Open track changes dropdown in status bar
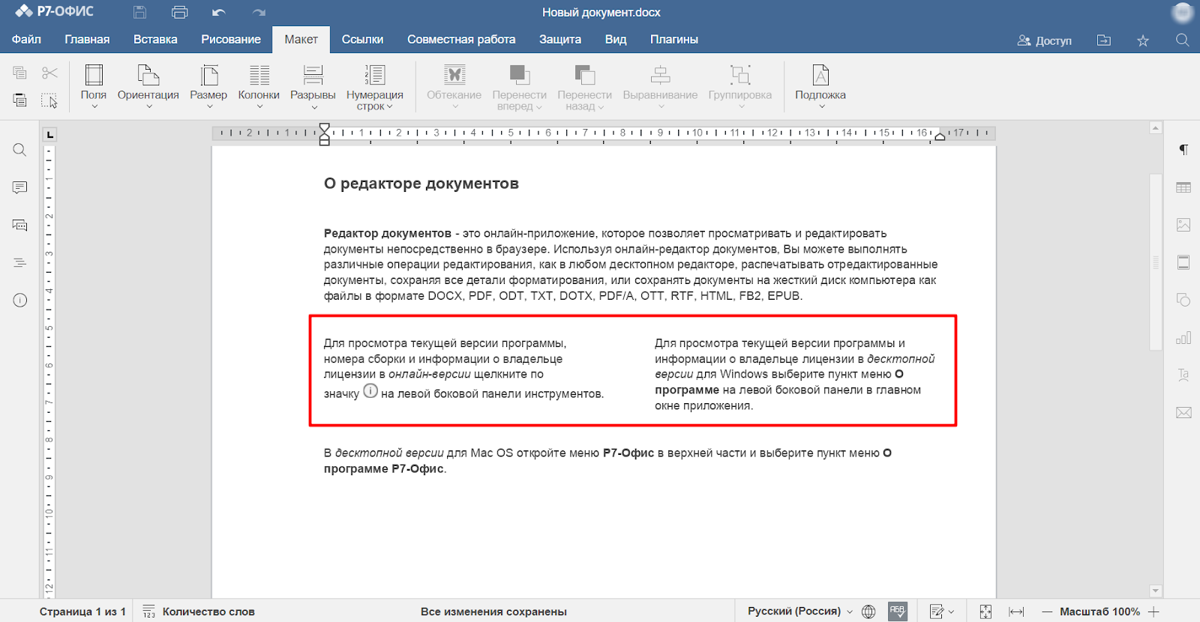 (x=942, y=612)
